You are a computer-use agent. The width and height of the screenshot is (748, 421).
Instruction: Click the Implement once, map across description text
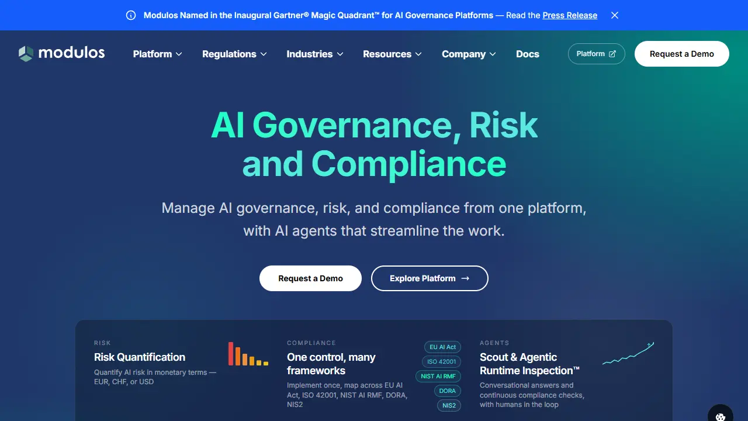pos(347,395)
